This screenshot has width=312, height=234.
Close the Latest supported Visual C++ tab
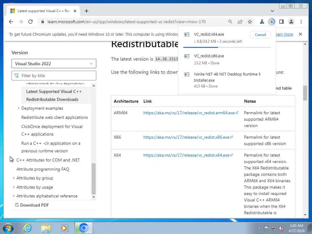[75, 11]
